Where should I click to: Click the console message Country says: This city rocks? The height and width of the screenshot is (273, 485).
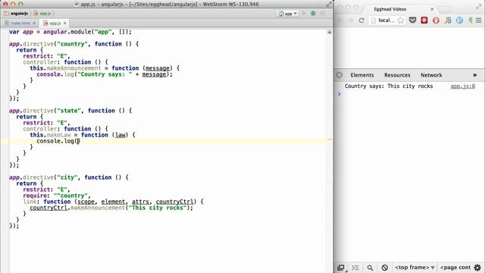[x=389, y=86]
